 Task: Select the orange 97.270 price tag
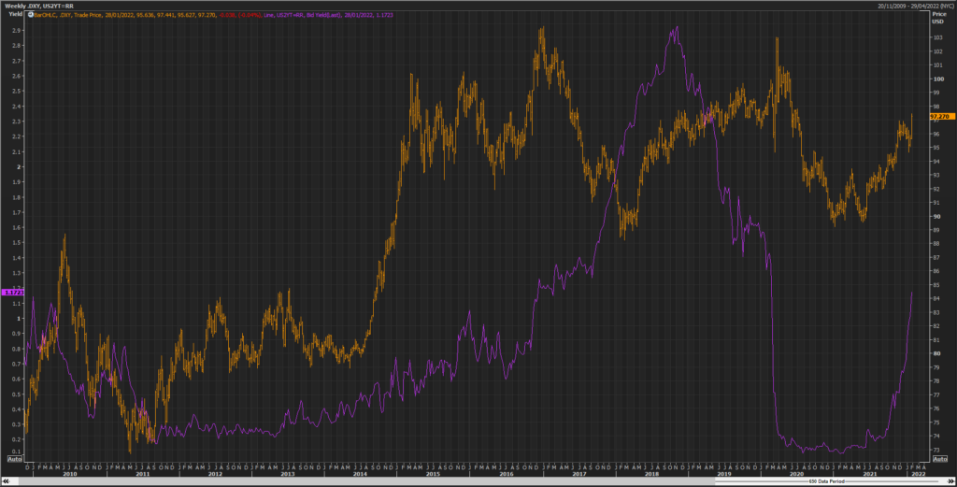point(941,116)
